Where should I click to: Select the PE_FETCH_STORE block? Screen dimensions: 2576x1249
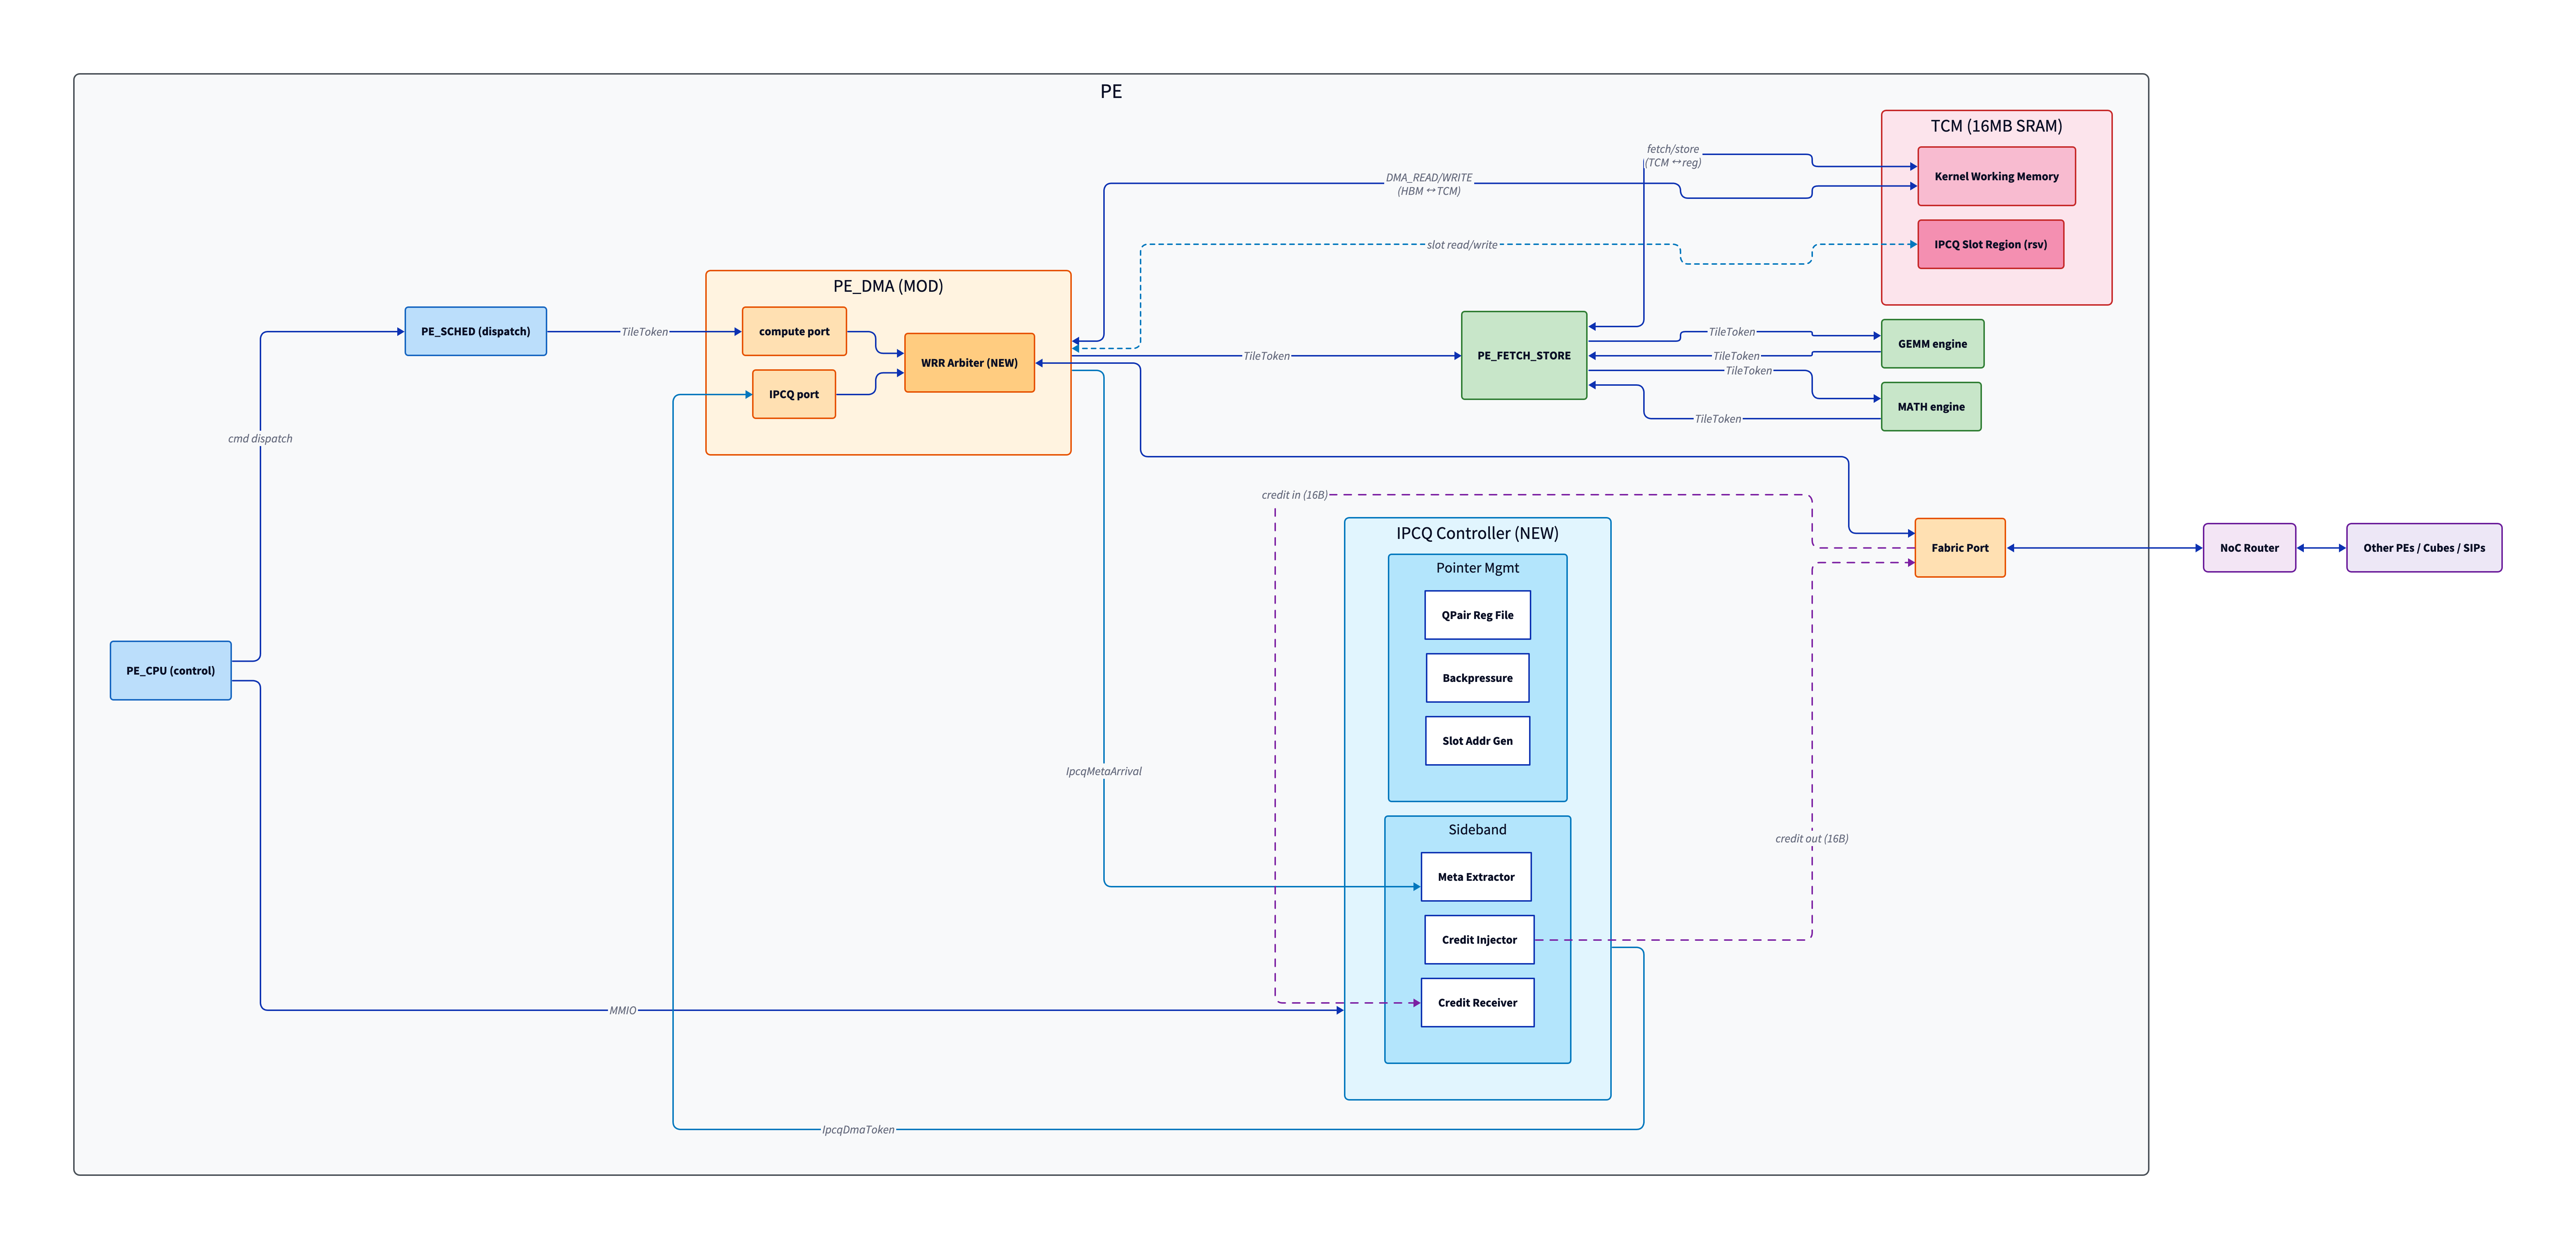pos(1524,356)
